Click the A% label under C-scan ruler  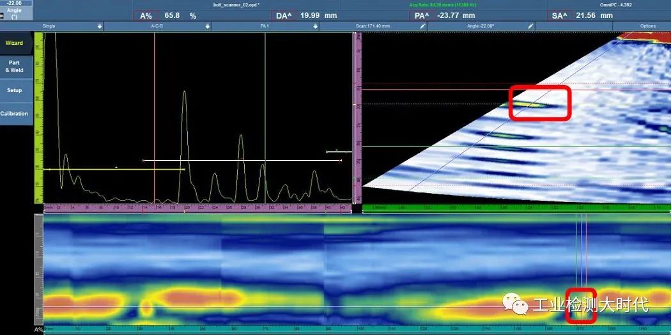pyautogui.click(x=38, y=330)
